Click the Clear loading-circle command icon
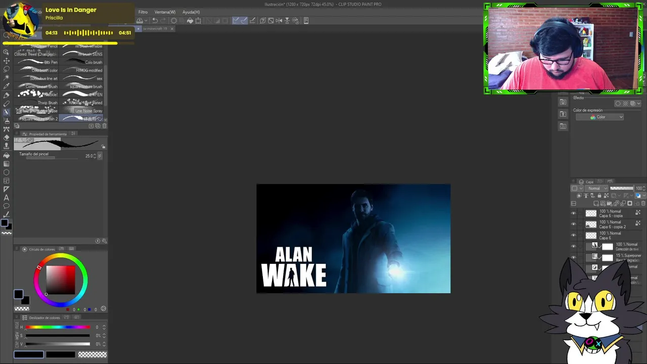Viewport: 647px width, 364px height. pos(174,21)
